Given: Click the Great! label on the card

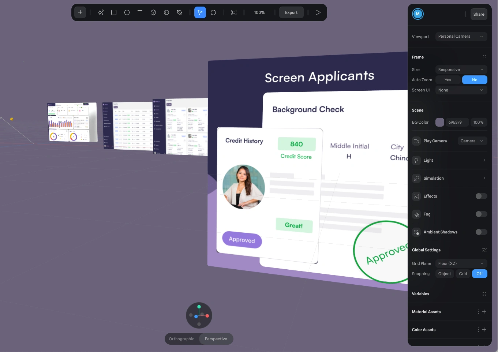Looking at the screenshot, I should tap(294, 225).
